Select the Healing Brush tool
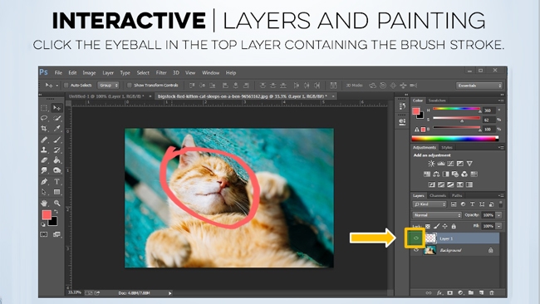 (44, 140)
